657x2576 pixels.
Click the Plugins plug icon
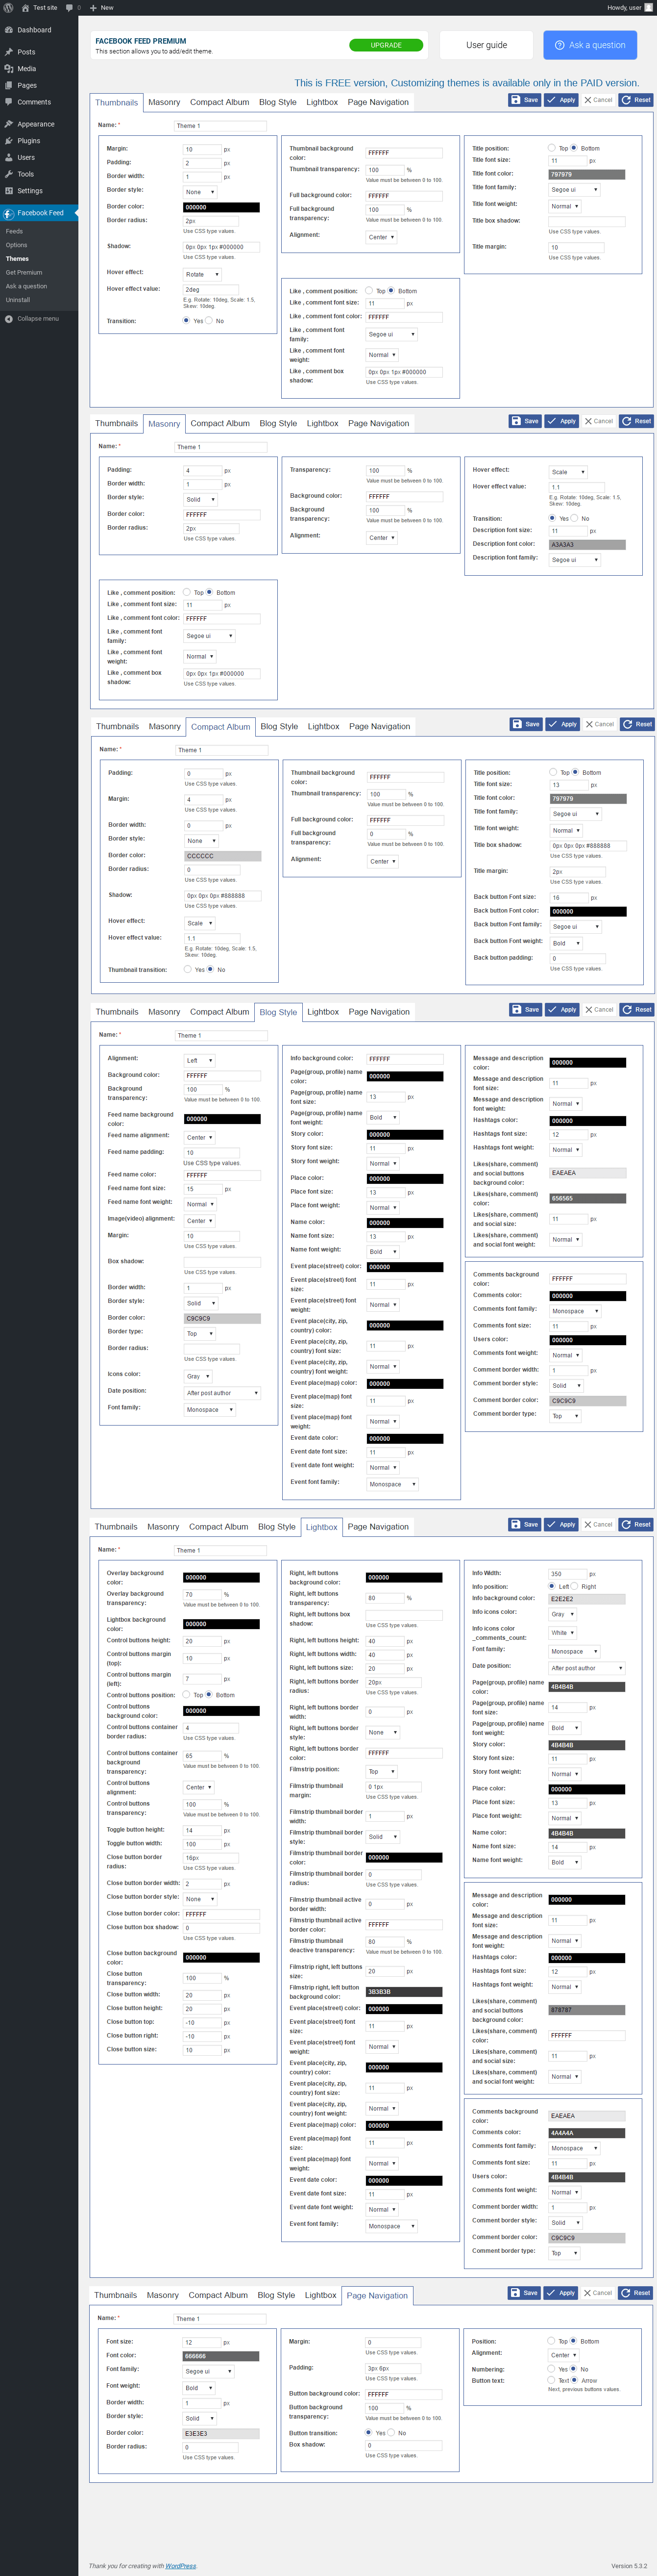pos(9,141)
